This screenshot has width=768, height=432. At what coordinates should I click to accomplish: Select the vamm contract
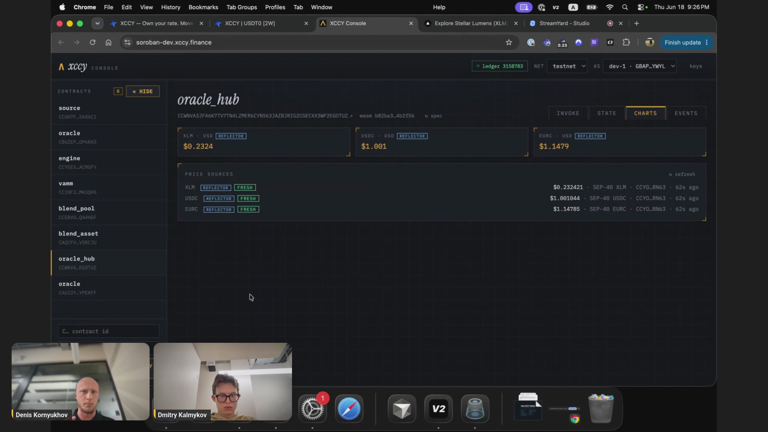(x=109, y=188)
